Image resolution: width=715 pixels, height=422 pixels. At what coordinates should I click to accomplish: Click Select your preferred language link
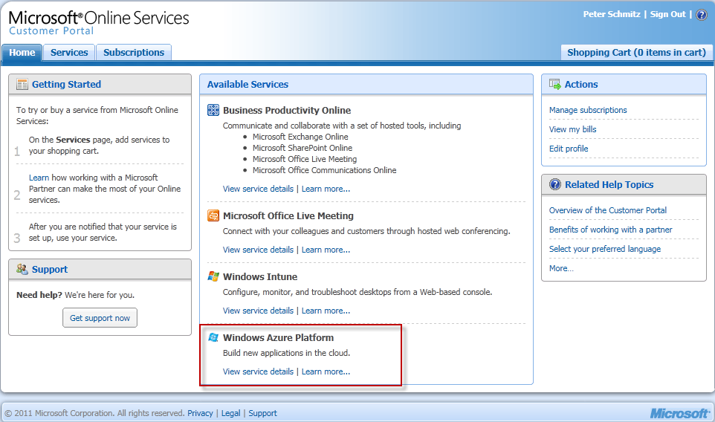(605, 249)
